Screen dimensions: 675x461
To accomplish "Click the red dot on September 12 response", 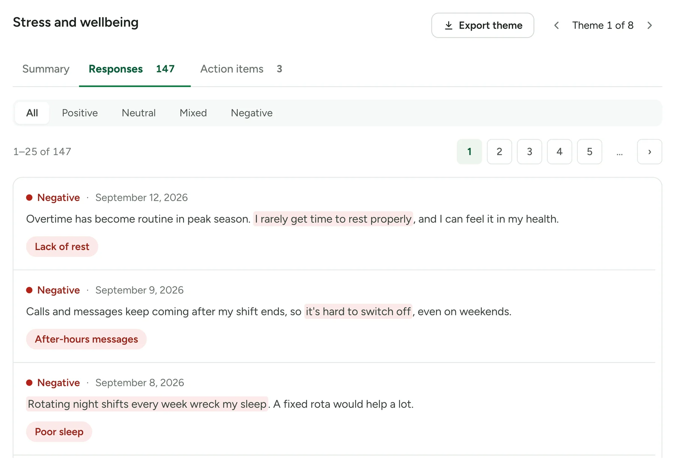I will coord(29,197).
